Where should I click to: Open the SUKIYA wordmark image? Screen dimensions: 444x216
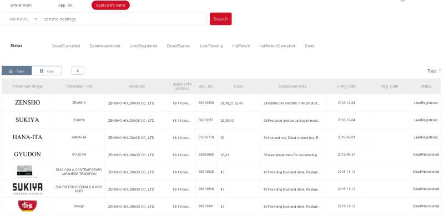pyautogui.click(x=27, y=120)
